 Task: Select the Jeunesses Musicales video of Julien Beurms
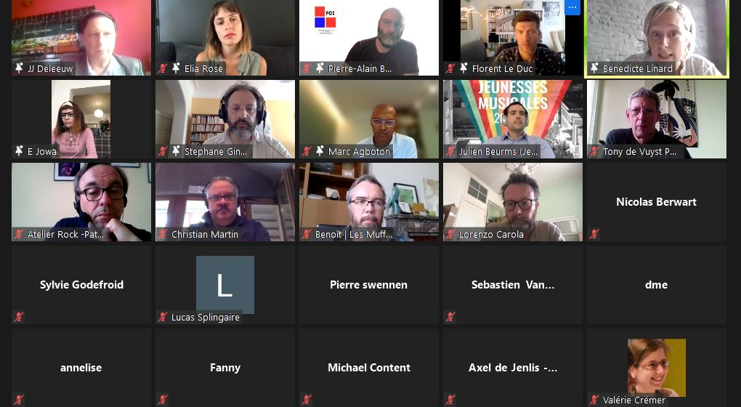tap(513, 119)
